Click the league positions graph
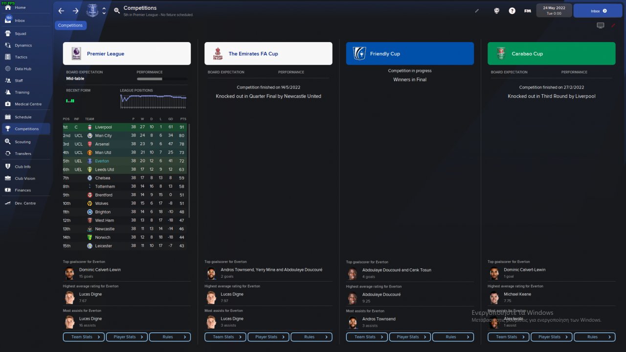Image resolution: width=626 pixels, height=352 pixels. click(x=154, y=101)
